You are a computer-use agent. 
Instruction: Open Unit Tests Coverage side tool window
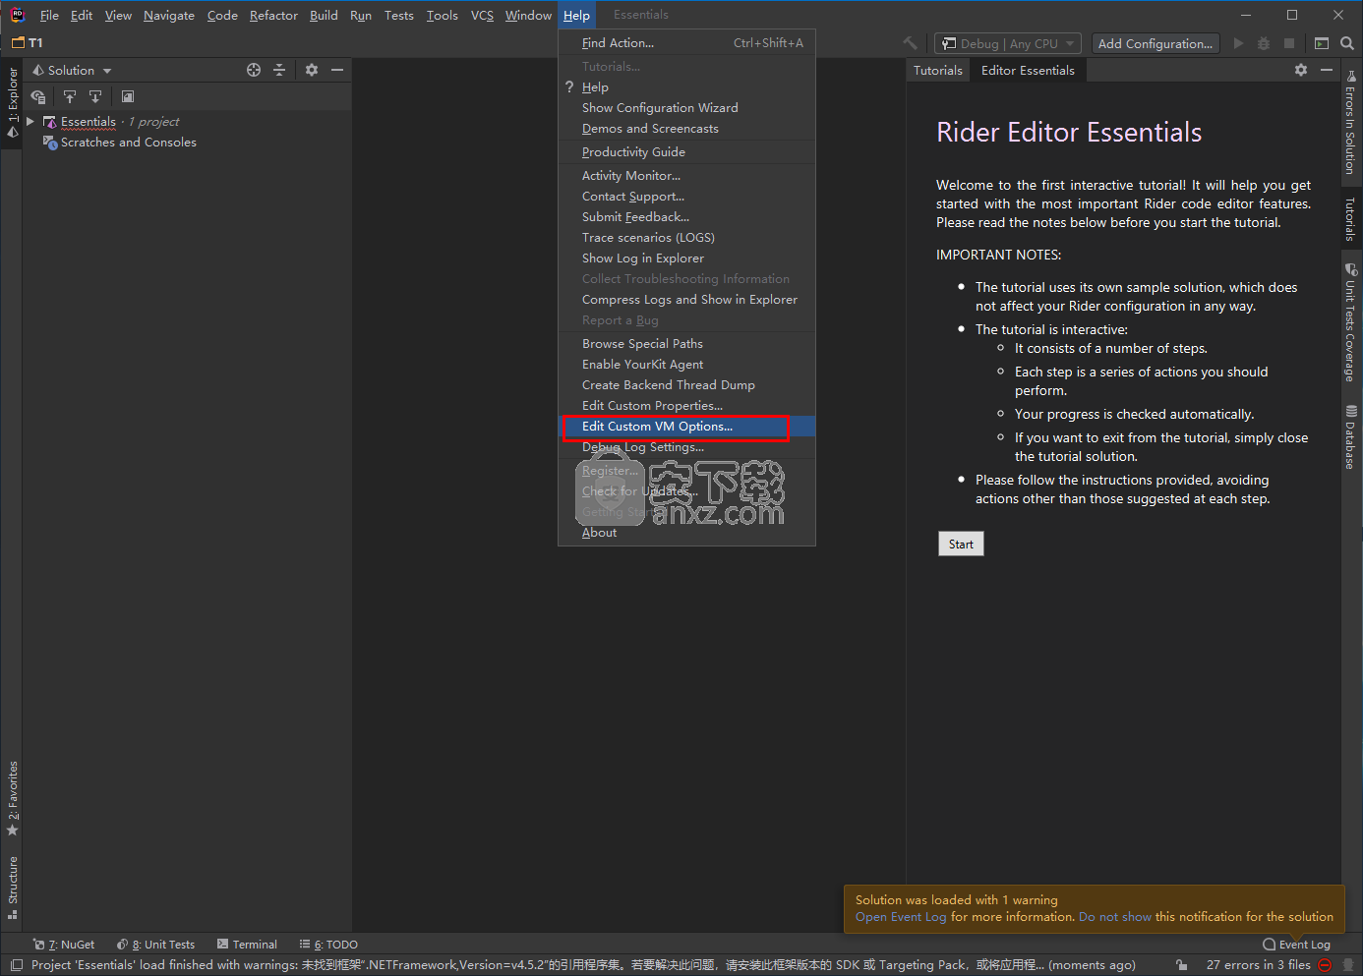coord(1350,322)
